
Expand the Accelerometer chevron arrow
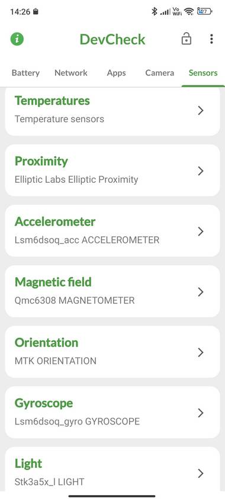(201, 232)
